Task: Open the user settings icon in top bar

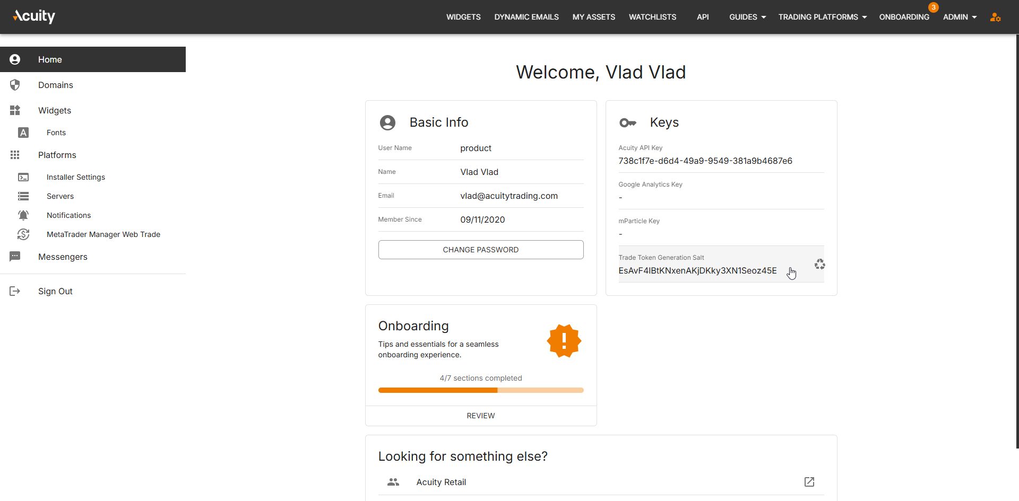Action: click(996, 17)
